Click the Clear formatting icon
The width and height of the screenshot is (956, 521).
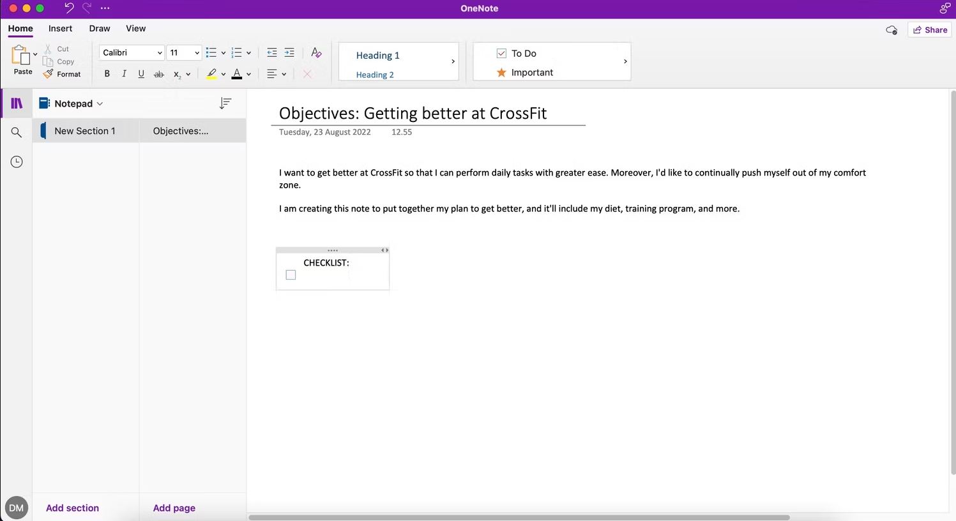[316, 53]
